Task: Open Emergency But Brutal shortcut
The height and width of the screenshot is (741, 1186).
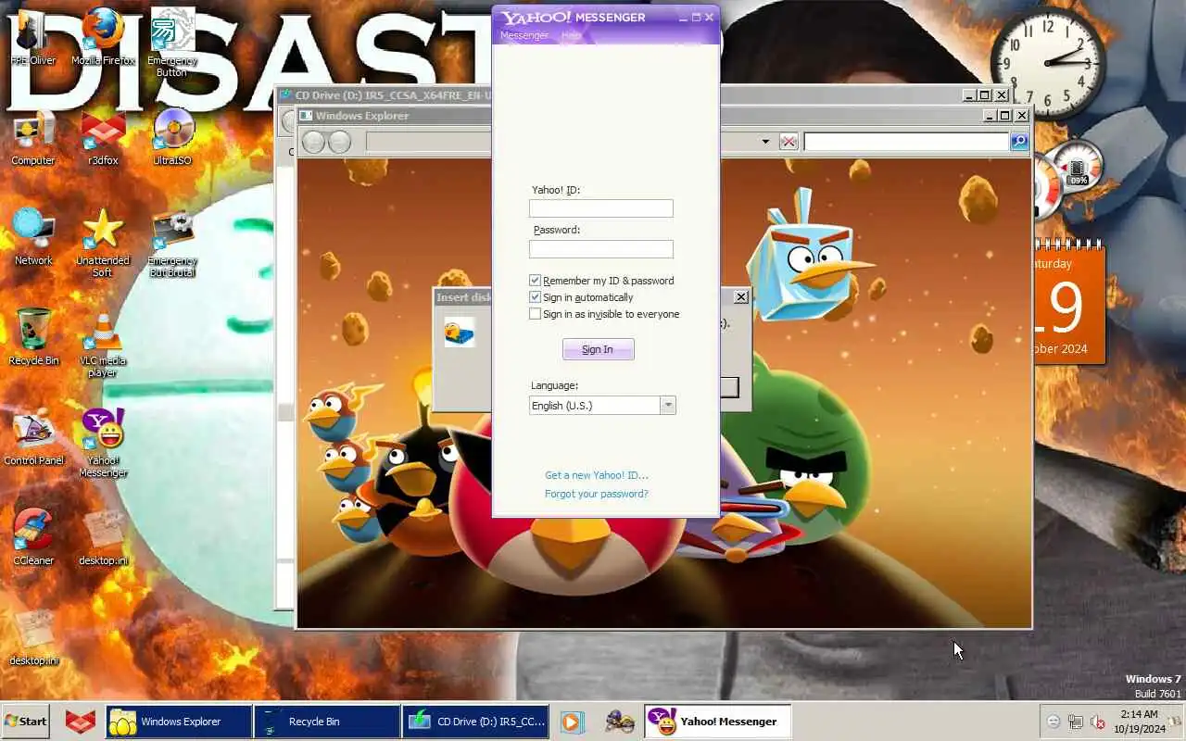Action: coord(172,243)
